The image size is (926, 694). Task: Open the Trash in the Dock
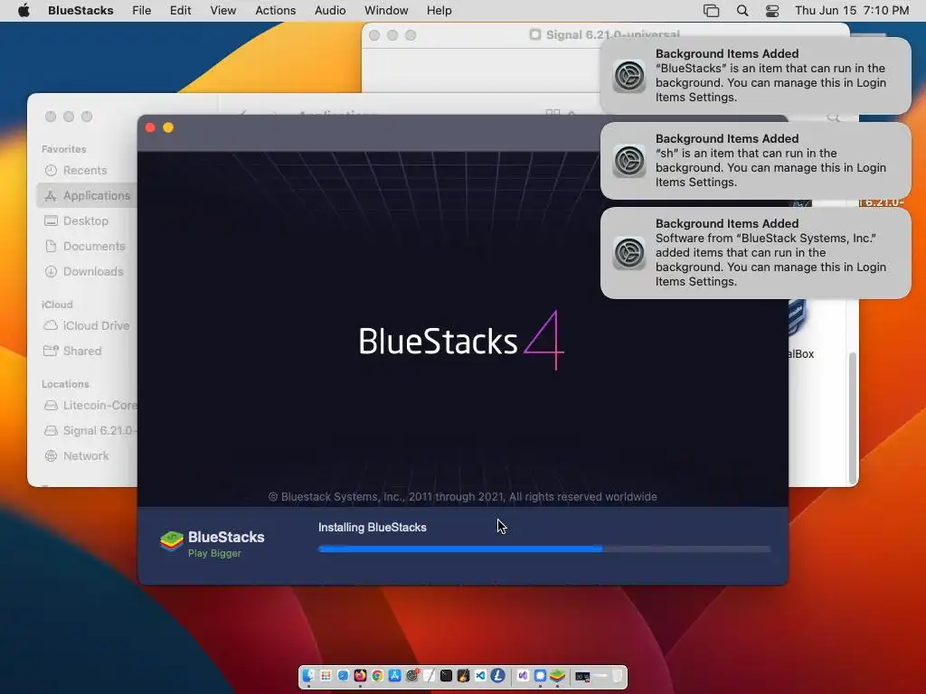617,676
